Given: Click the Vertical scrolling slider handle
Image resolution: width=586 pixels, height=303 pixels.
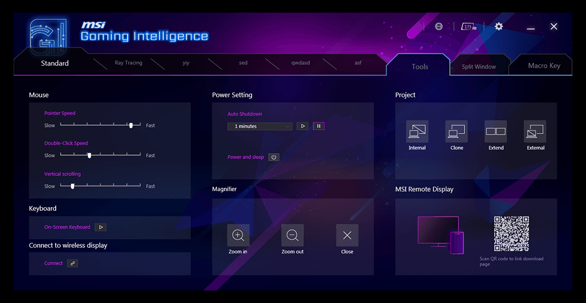Looking at the screenshot, I should (73, 186).
